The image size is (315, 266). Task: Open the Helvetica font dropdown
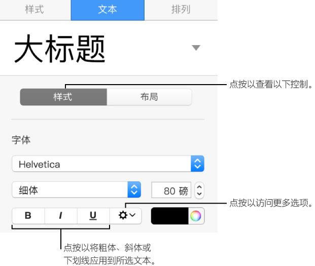[101, 164]
